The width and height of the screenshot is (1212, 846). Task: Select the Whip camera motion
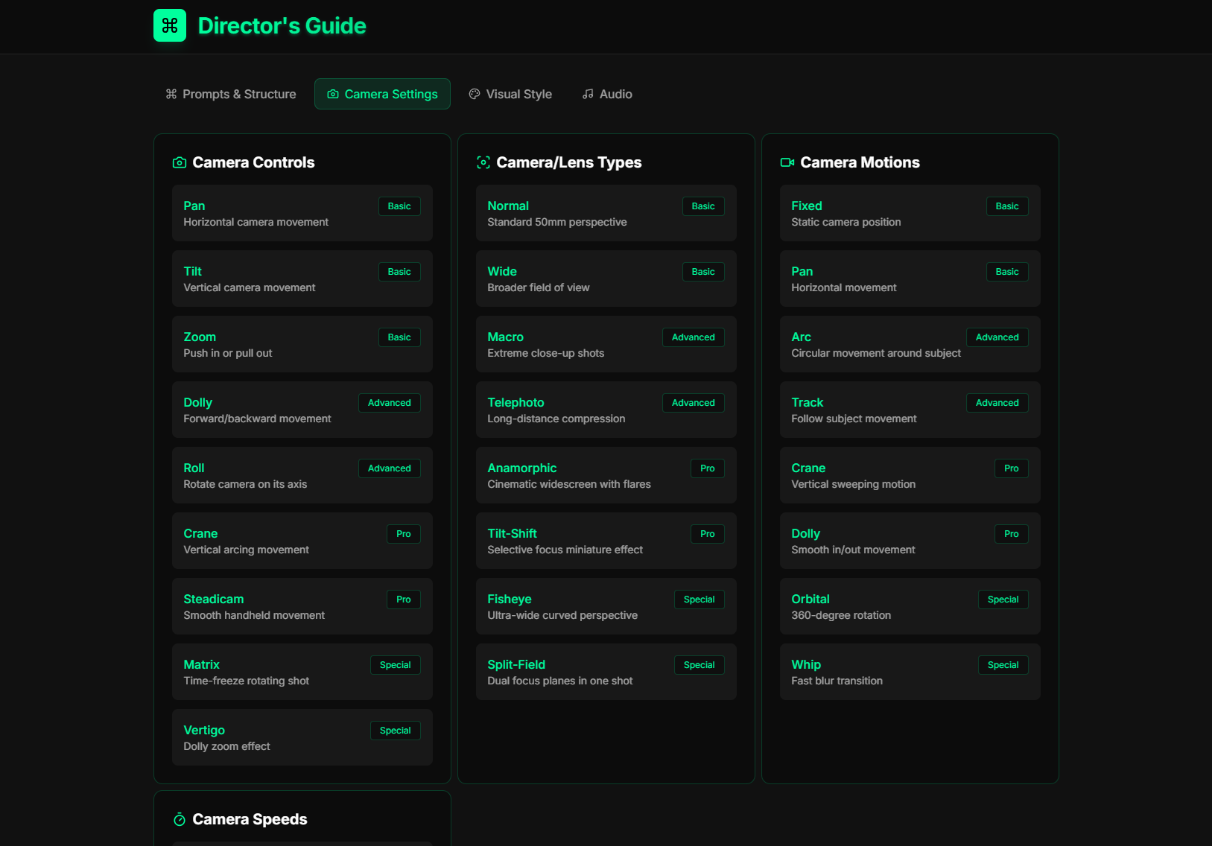910,672
